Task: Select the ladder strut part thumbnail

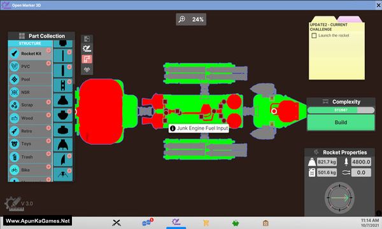Action: [63, 85]
